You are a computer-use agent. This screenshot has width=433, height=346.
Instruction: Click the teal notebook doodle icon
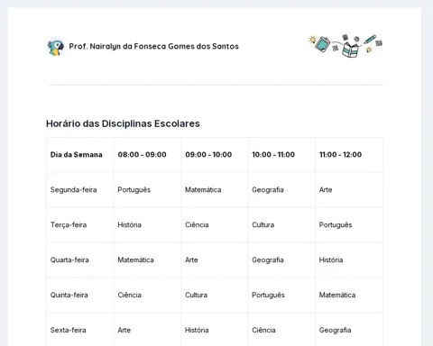[323, 44]
